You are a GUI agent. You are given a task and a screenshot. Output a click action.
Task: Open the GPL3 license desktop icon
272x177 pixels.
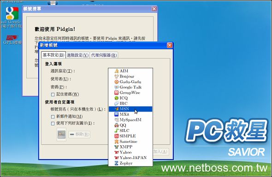tap(12, 38)
